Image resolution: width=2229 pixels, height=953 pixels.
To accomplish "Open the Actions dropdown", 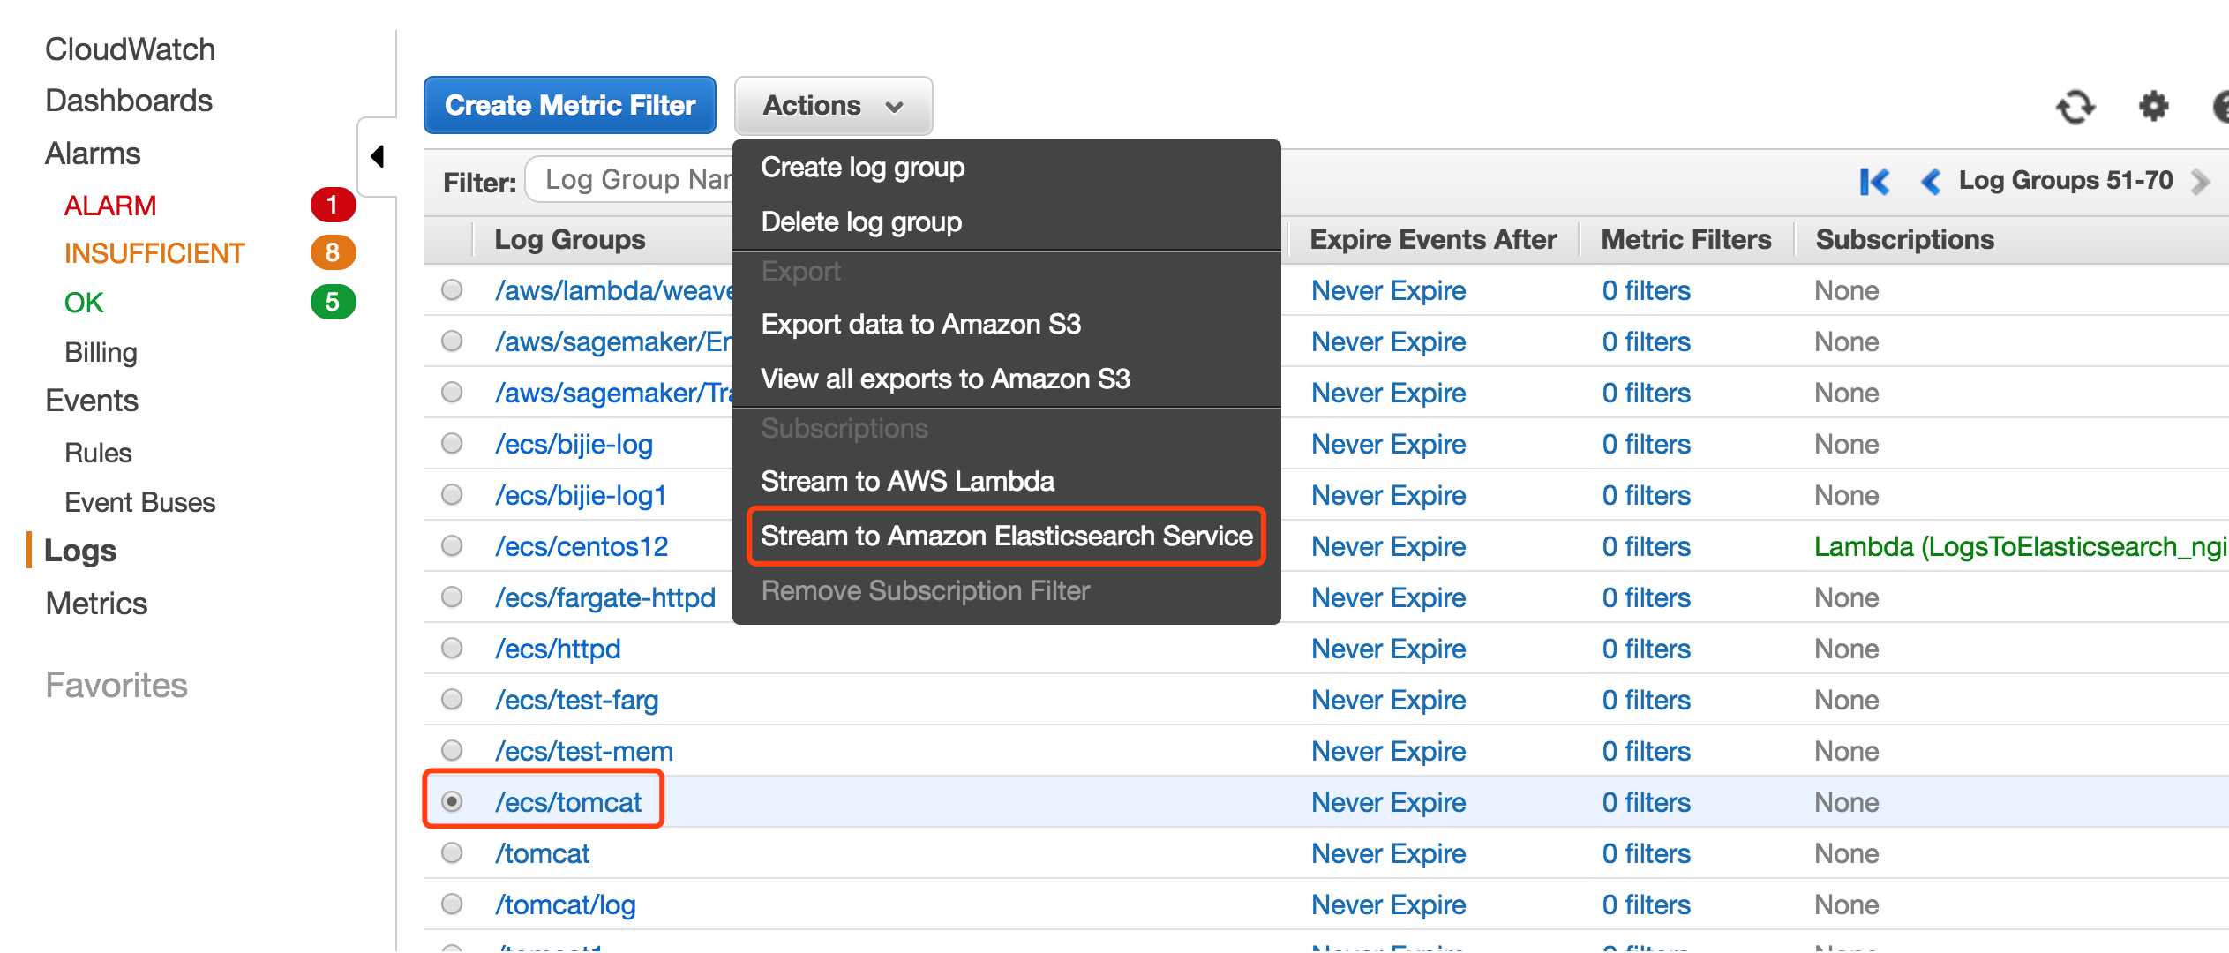I will [832, 106].
